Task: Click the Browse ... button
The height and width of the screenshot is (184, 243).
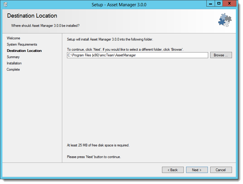Action: click(221, 55)
